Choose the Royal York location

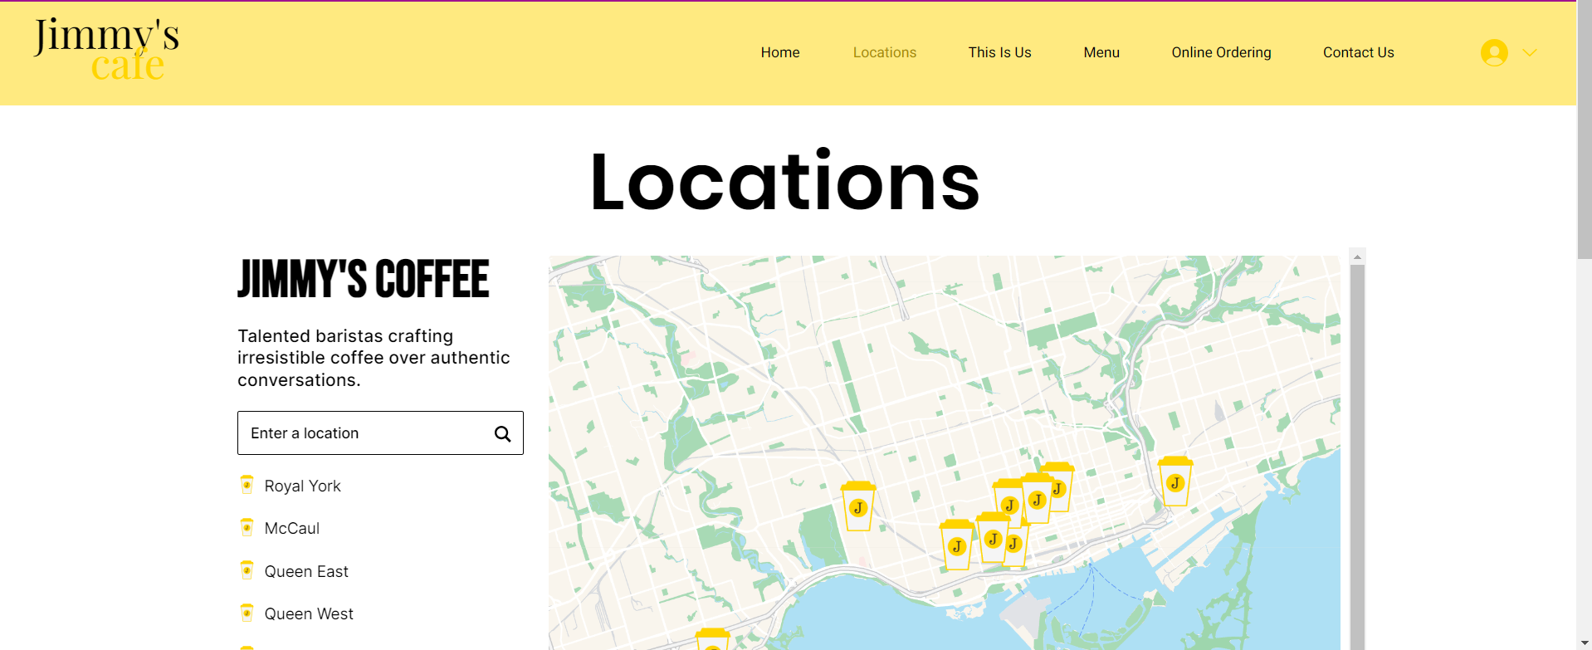click(302, 486)
